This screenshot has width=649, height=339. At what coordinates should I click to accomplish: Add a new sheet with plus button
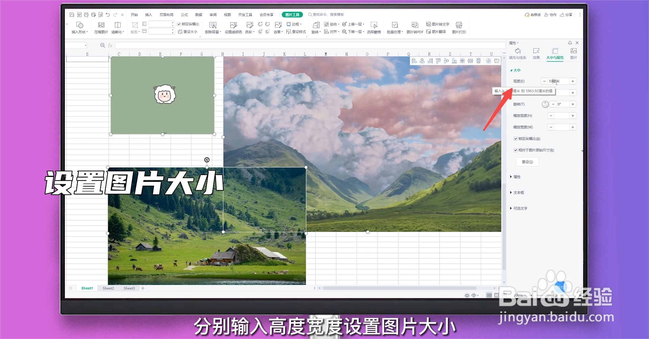pos(143,288)
